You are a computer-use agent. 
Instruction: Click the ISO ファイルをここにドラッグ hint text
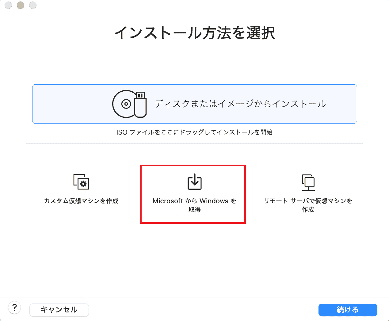point(194,132)
